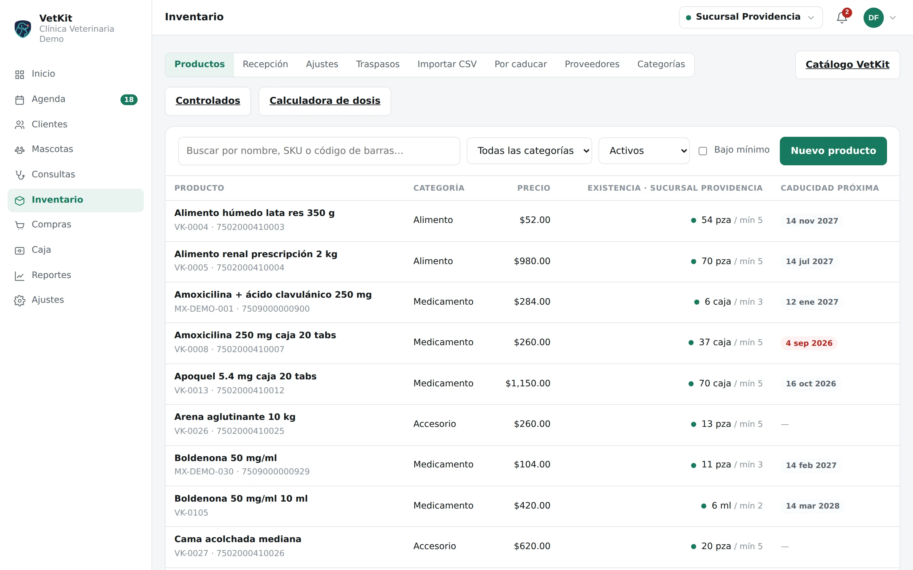
Task: Click the VetKit shield logo
Action: click(23, 28)
